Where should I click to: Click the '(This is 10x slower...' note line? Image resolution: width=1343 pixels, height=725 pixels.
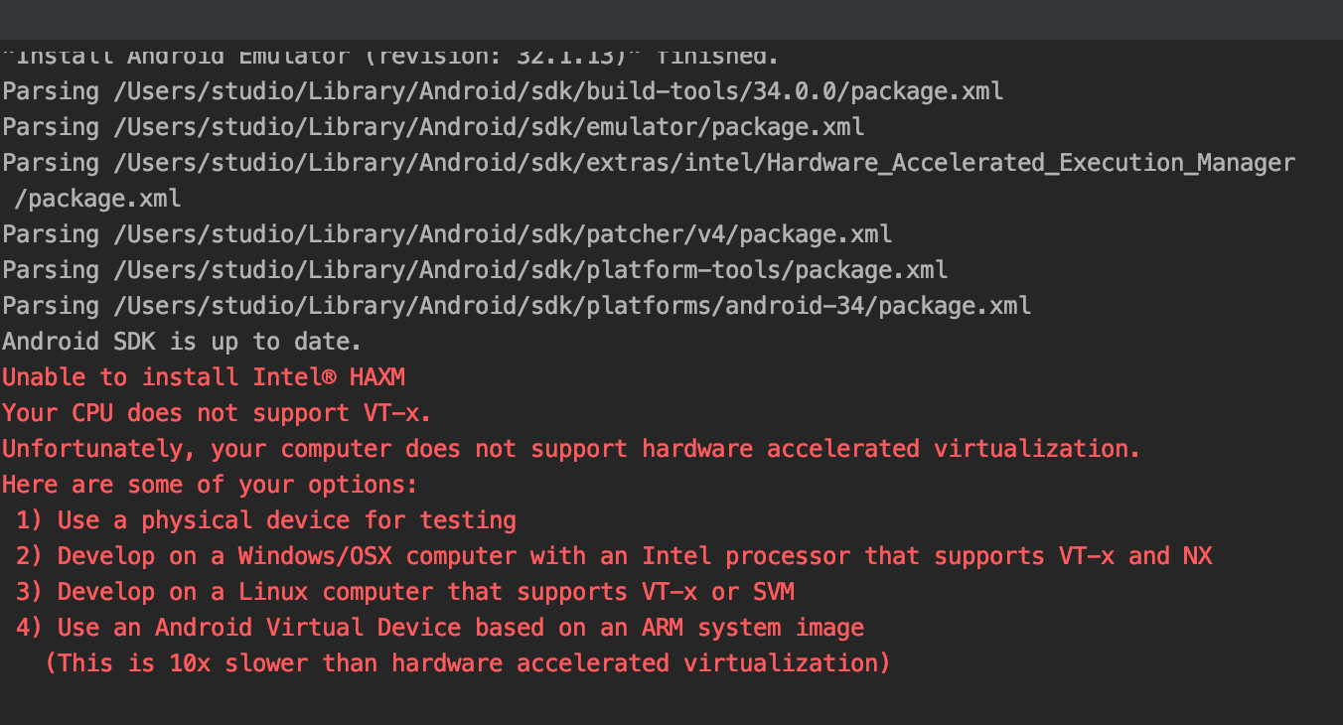pos(467,663)
